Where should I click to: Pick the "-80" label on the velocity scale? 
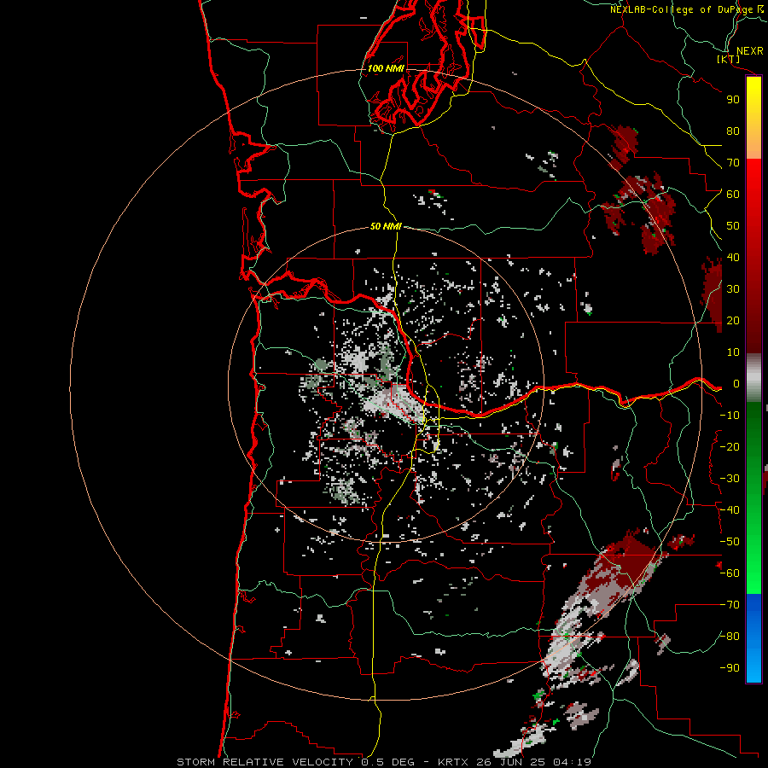[730, 637]
